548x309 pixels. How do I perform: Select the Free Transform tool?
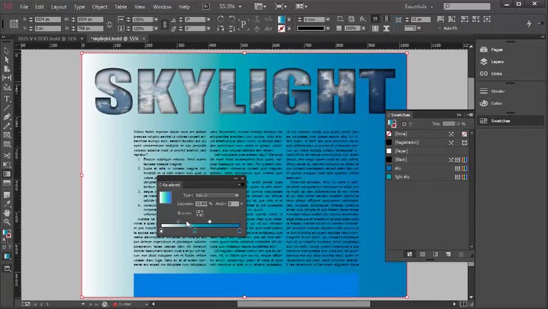[x=6, y=165]
